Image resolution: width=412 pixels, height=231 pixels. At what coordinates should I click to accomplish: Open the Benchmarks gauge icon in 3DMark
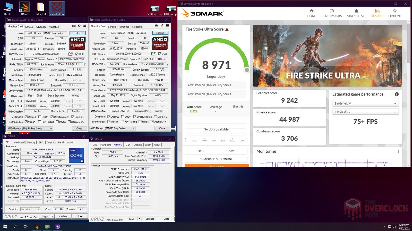pyautogui.click(x=331, y=11)
